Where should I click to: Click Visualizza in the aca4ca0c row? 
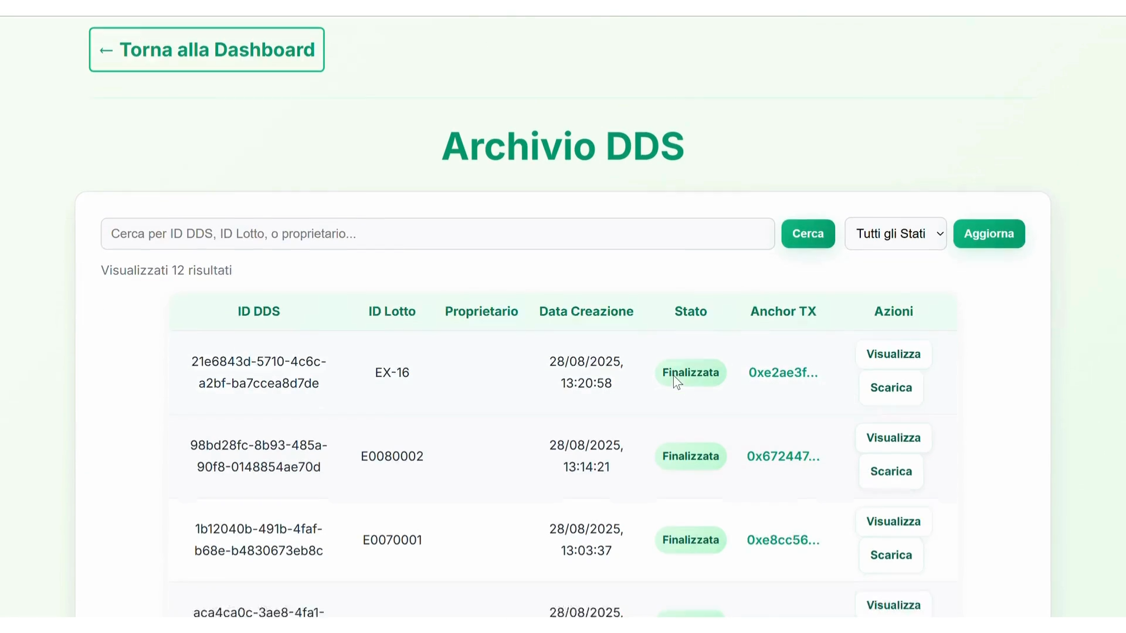coord(893,604)
